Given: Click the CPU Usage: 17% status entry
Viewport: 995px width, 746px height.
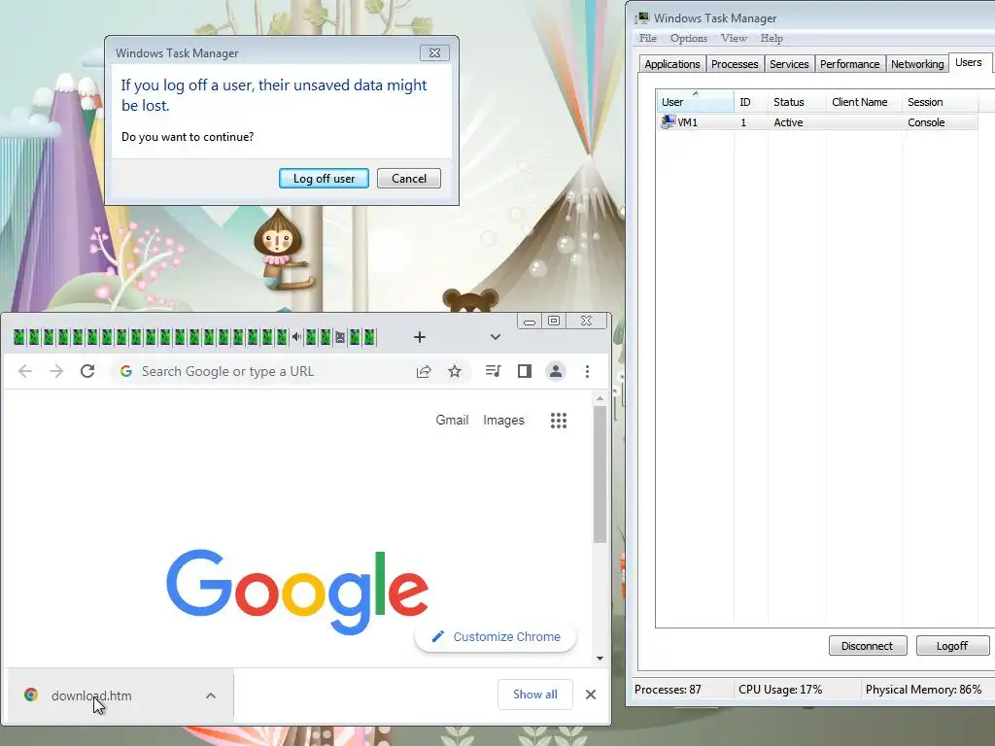Looking at the screenshot, I should click(780, 689).
